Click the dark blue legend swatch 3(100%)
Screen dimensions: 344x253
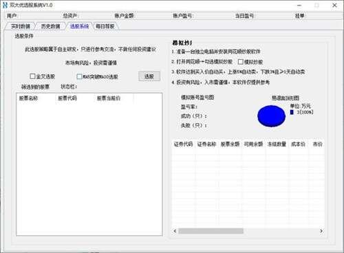tap(292, 112)
